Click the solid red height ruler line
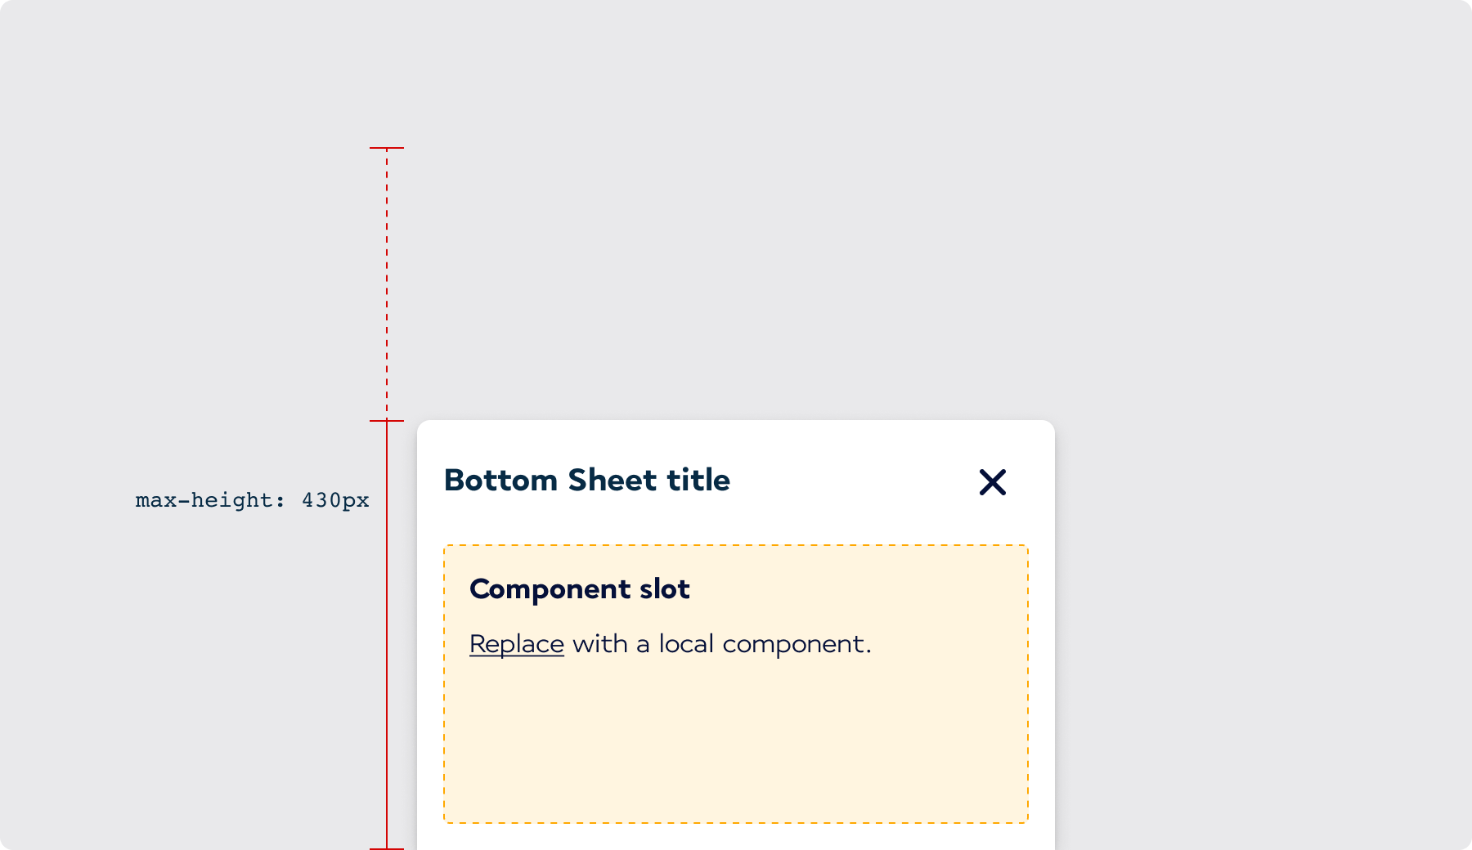 [386, 637]
